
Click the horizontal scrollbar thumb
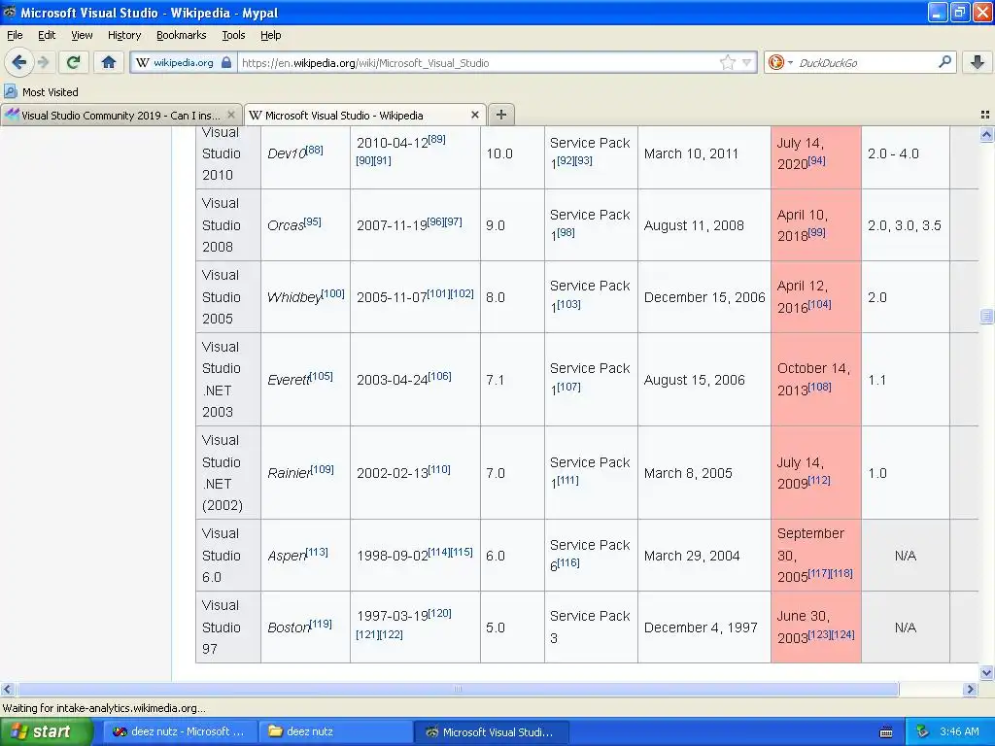[x=458, y=689]
